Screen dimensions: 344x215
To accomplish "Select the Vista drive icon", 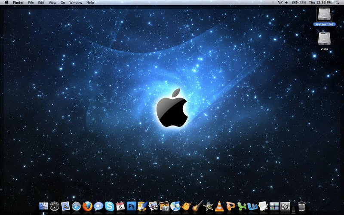I will point(324,39).
